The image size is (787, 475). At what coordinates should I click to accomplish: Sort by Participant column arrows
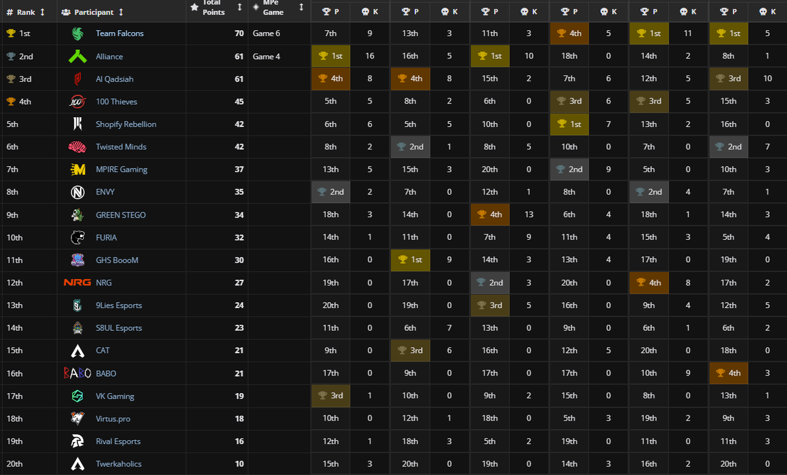(121, 12)
